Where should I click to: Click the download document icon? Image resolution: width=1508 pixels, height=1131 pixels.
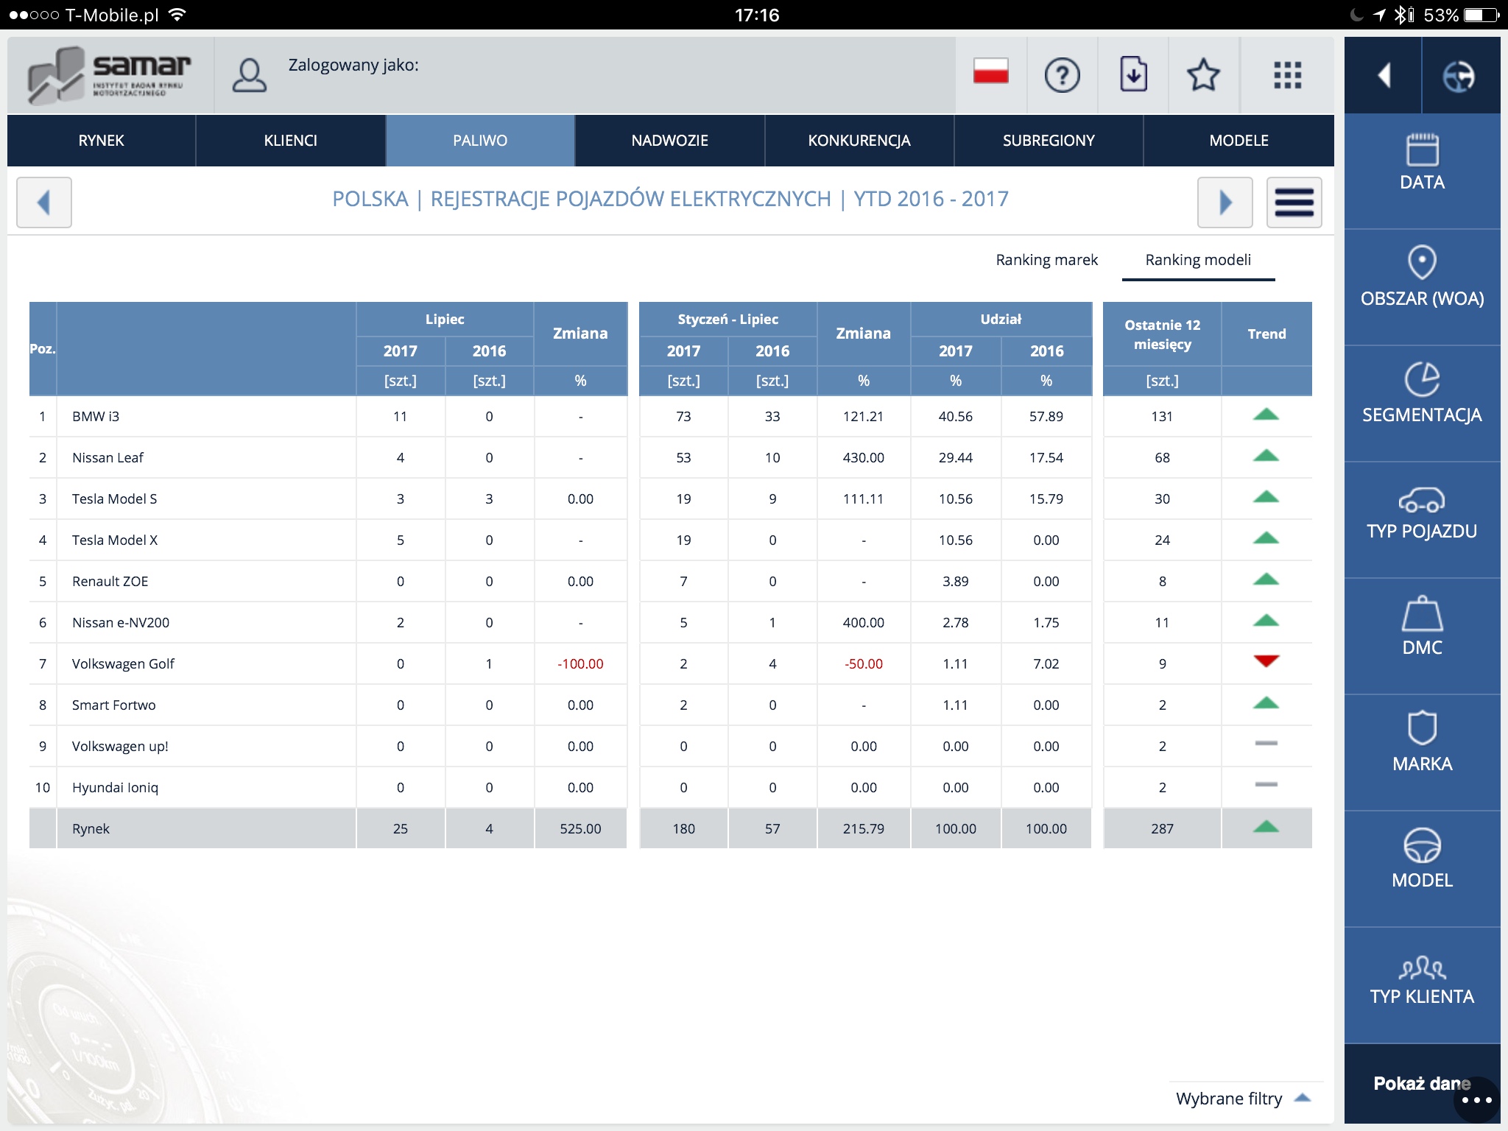tap(1133, 74)
